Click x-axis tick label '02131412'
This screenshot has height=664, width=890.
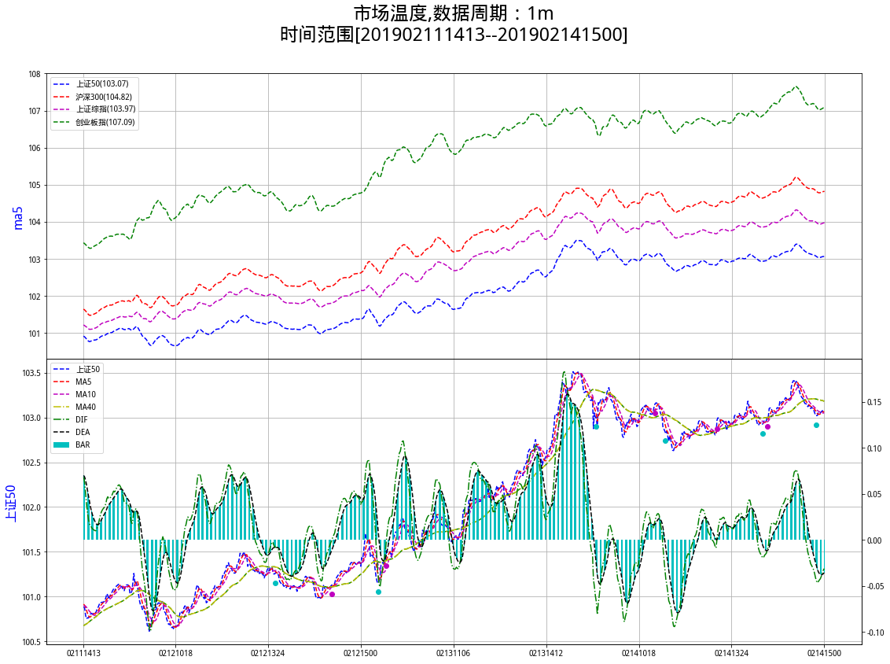546,653
